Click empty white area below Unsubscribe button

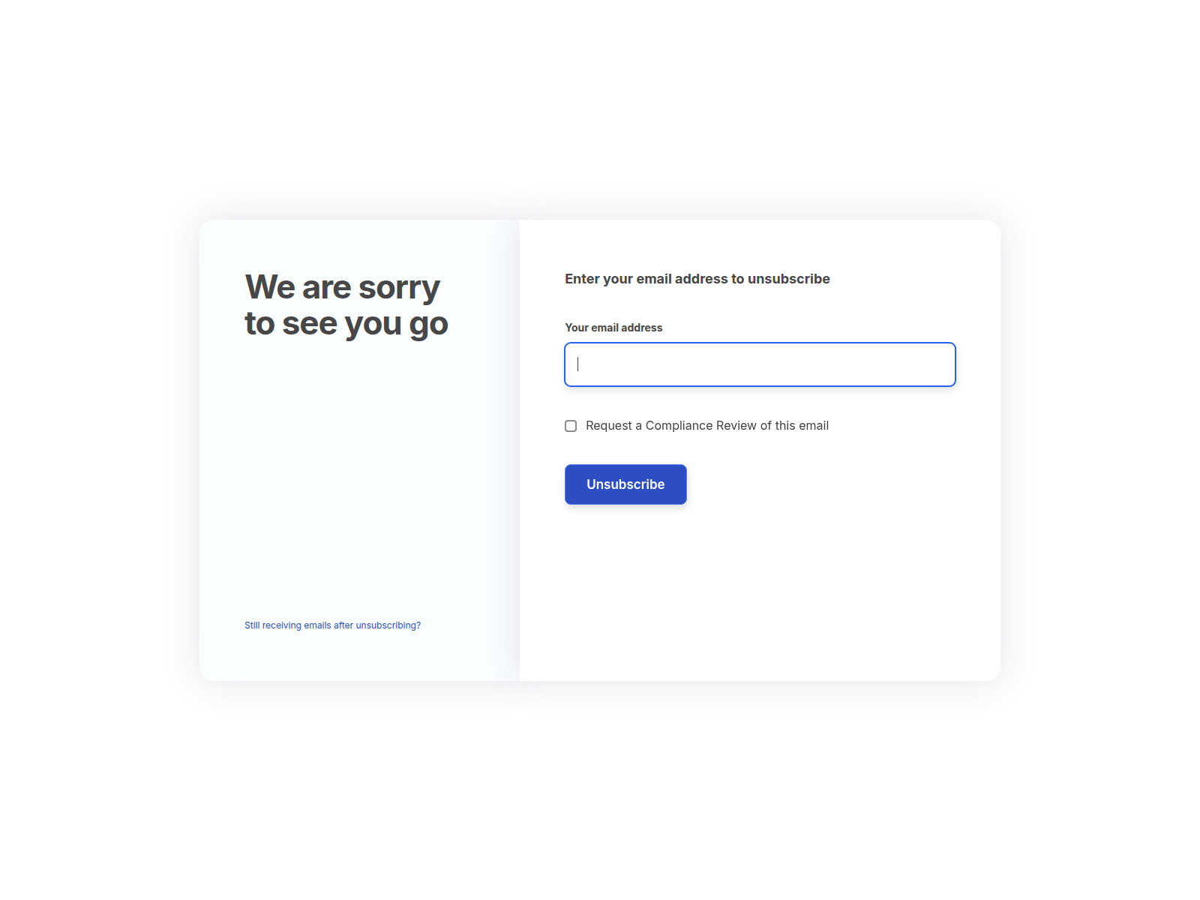(760, 592)
